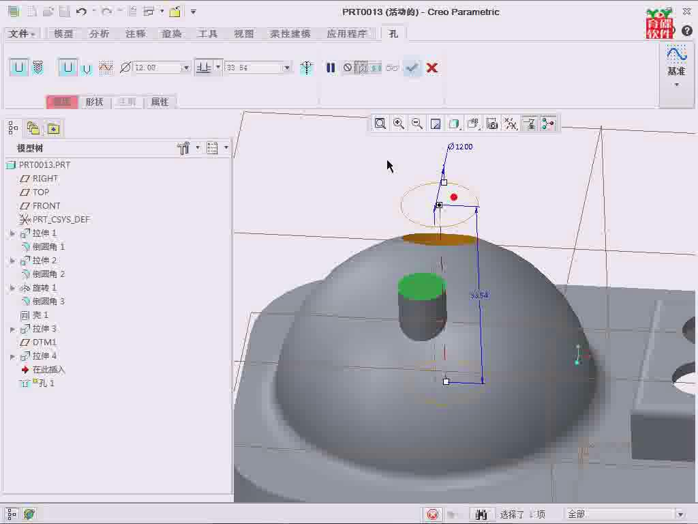Select the no-preview mode icon
The height and width of the screenshot is (524, 698).
pos(348,68)
